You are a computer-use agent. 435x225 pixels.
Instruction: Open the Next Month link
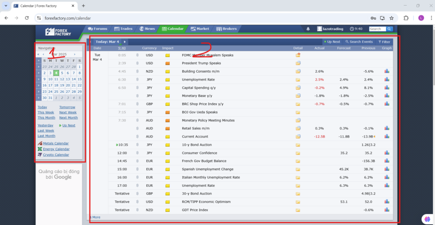(x=68, y=118)
